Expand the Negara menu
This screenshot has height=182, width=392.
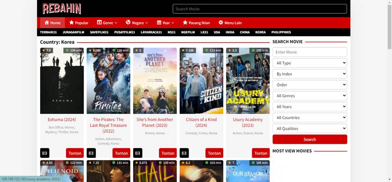point(137,23)
